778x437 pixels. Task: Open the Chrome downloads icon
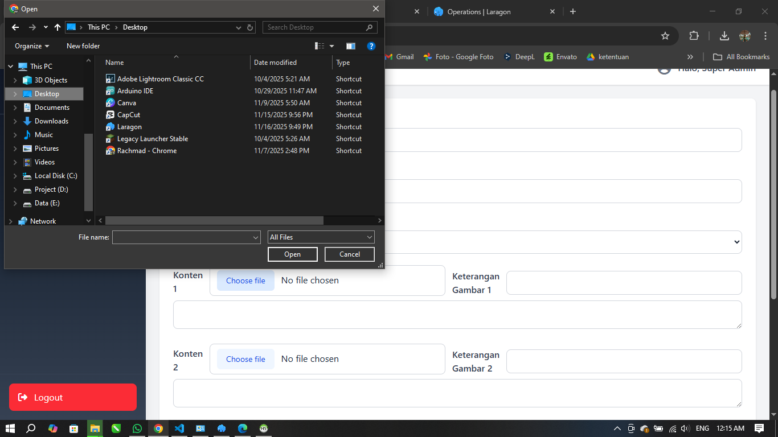[724, 36]
